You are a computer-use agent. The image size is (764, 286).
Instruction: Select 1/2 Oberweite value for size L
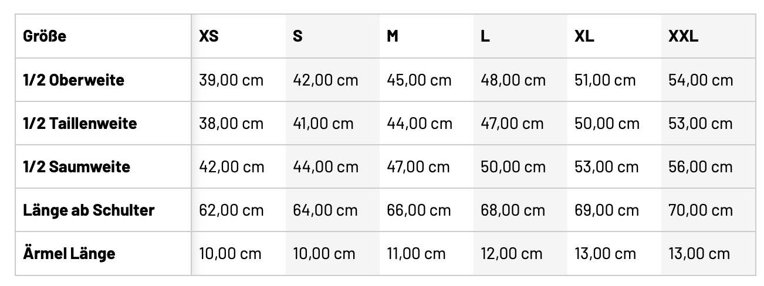(513, 80)
